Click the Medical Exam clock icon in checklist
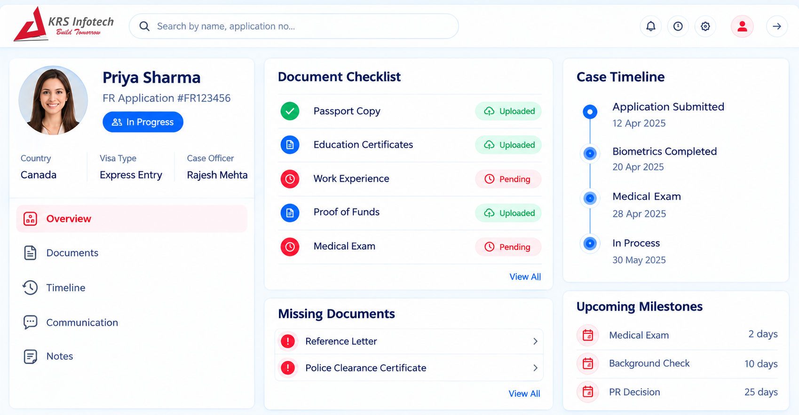Viewport: 799px width, 415px height. tap(290, 247)
